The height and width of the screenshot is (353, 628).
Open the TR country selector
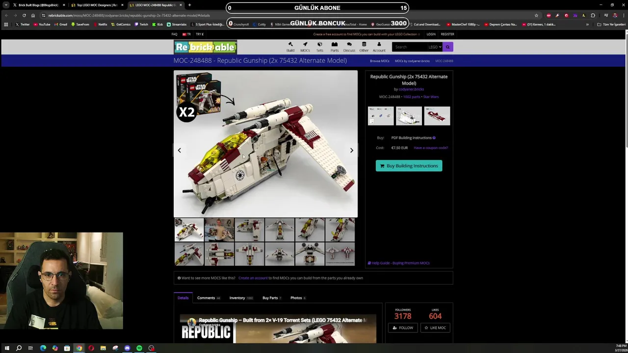(x=186, y=34)
